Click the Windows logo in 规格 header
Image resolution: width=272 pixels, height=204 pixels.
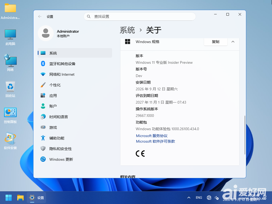tap(128, 42)
